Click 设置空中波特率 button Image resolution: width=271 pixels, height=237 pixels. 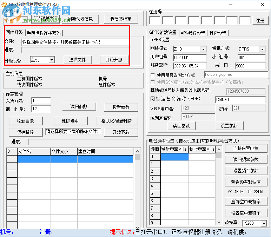pos(246,213)
